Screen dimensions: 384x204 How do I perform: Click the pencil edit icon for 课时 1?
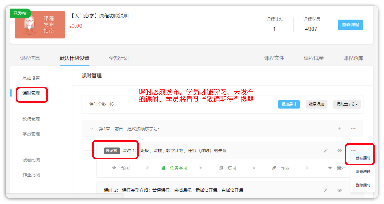(x=325, y=151)
